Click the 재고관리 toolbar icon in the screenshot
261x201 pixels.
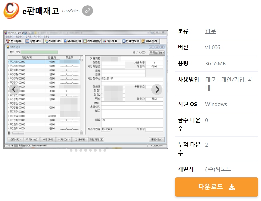point(150,41)
